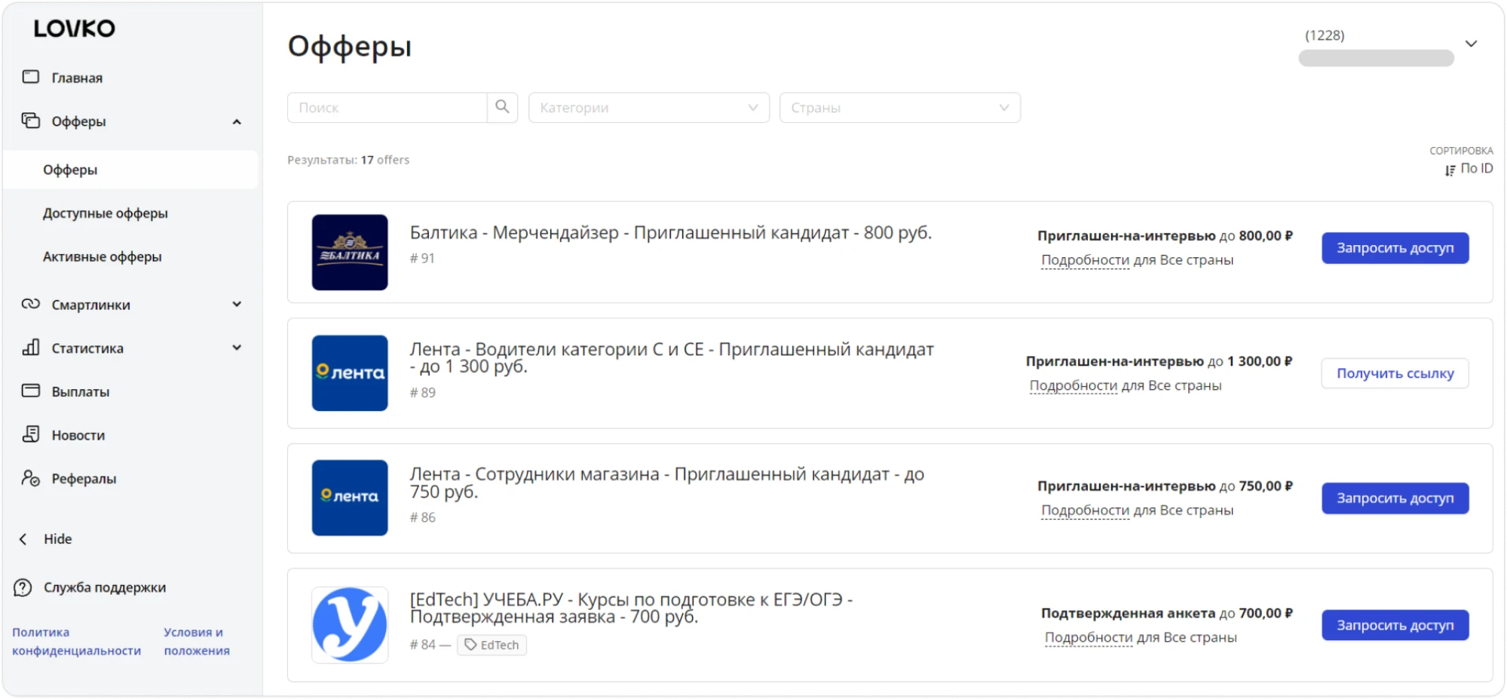Click the search magnifier button

[502, 107]
